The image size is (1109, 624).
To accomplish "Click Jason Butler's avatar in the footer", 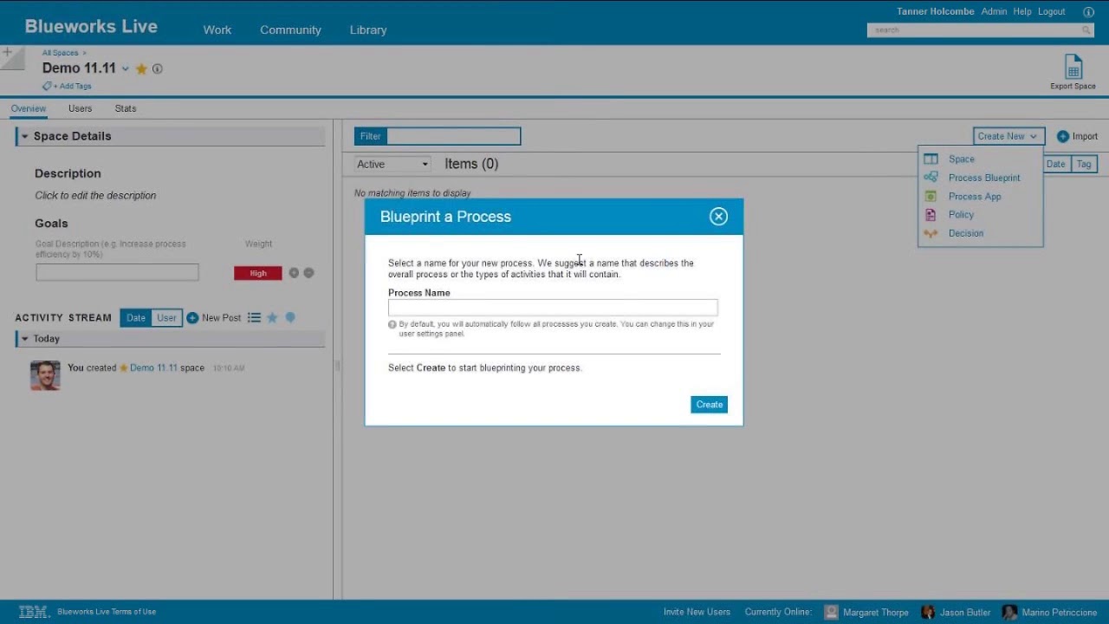I will click(x=928, y=612).
